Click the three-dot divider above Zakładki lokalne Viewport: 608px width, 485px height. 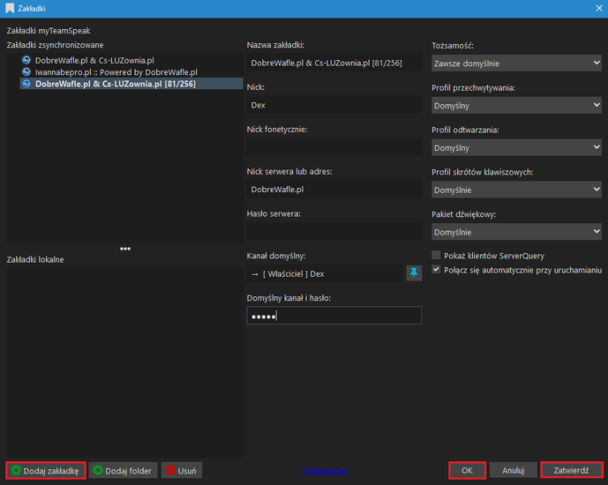click(124, 249)
